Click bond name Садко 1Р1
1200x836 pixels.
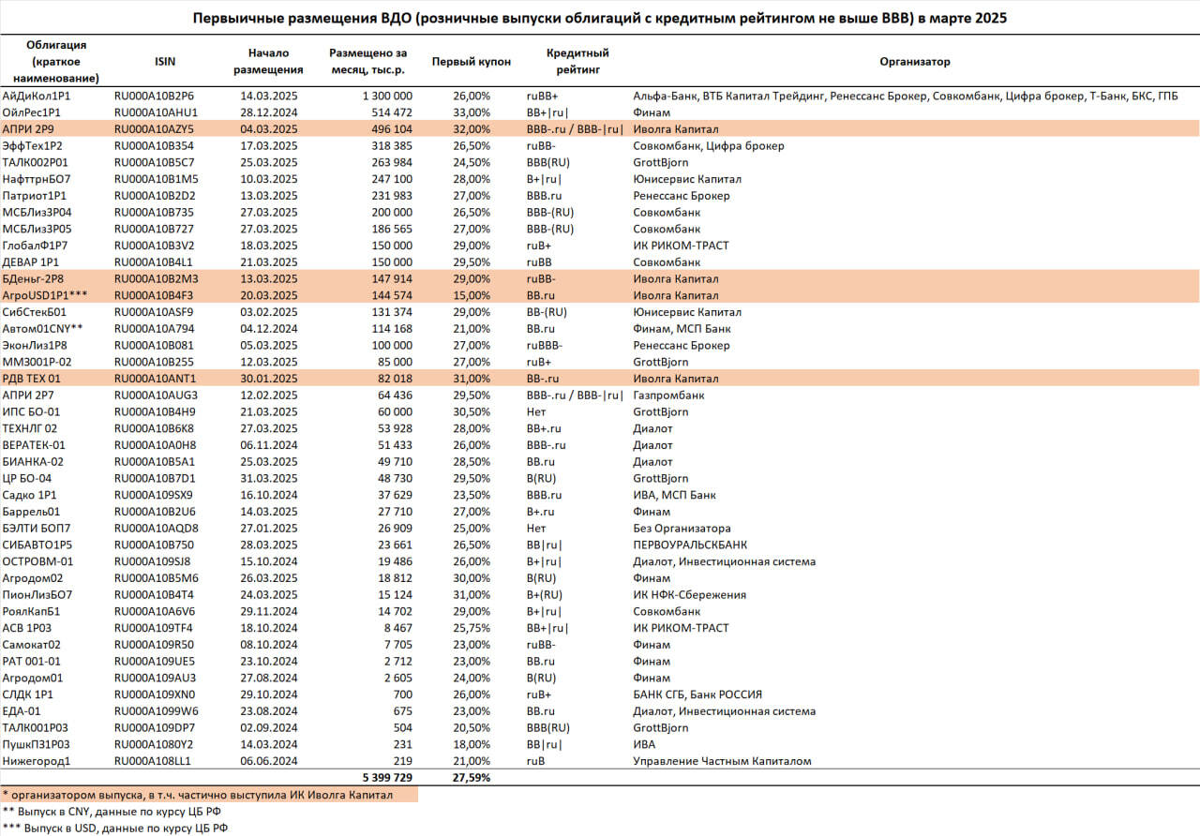31,495
